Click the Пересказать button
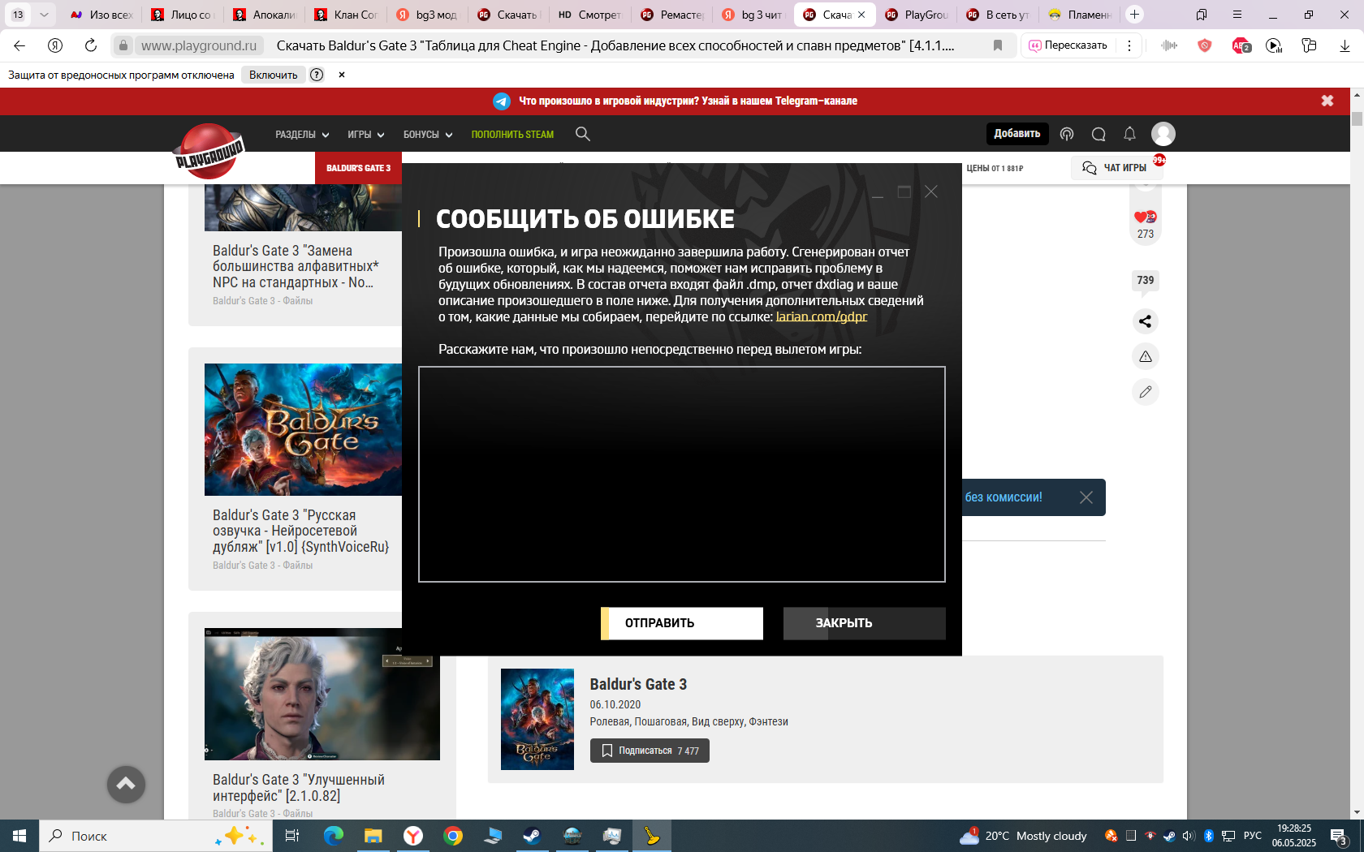Image resolution: width=1364 pixels, height=852 pixels. [x=1068, y=45]
